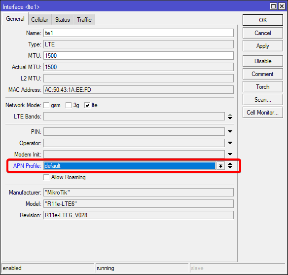Click the running status bar entry
Screen dimensions: 288x275
pyautogui.click(x=142, y=268)
